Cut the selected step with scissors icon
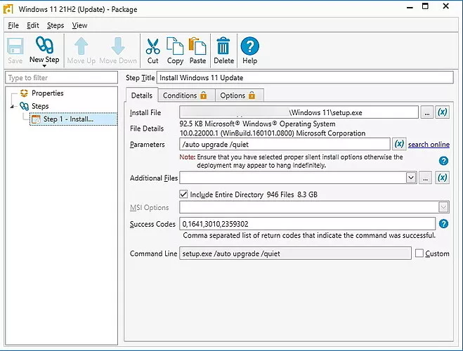The width and height of the screenshot is (463, 351). click(152, 46)
